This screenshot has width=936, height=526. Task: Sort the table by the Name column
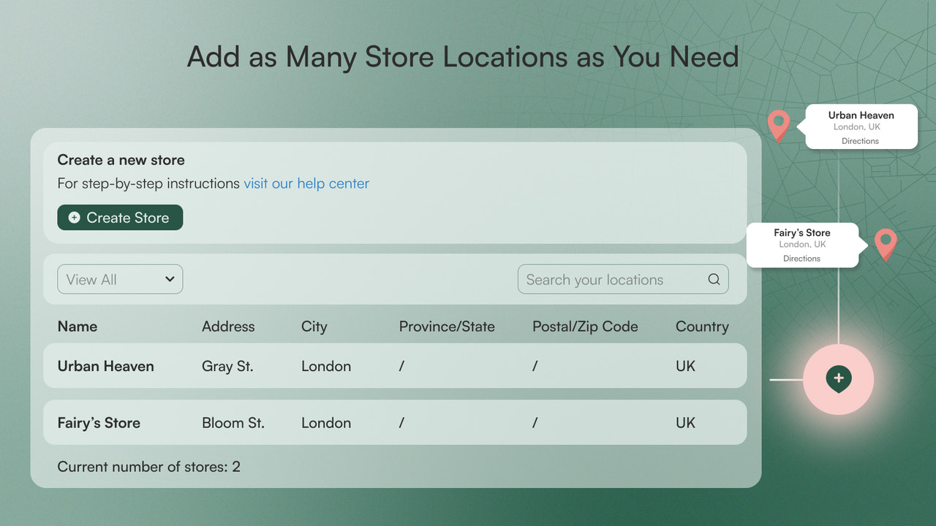(77, 327)
